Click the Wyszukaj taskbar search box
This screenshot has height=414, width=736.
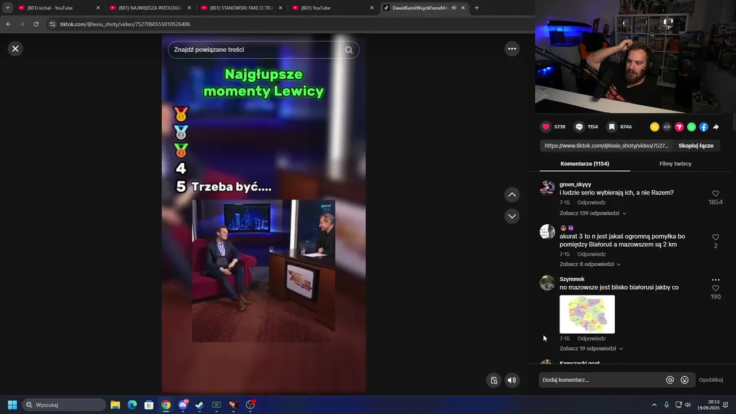click(64, 405)
